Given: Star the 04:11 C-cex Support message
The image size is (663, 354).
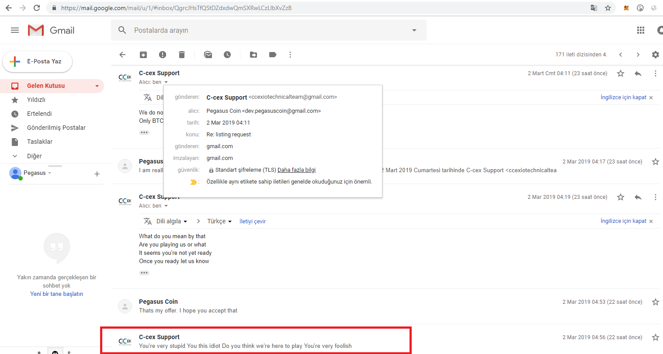Looking at the screenshot, I should (621, 73).
